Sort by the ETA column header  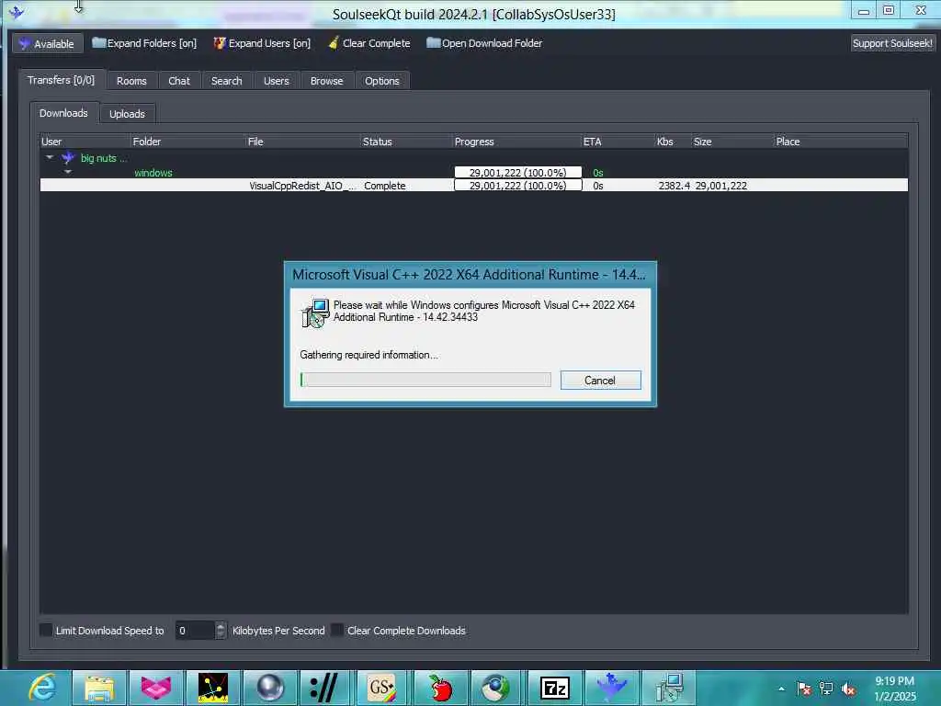tap(618, 142)
